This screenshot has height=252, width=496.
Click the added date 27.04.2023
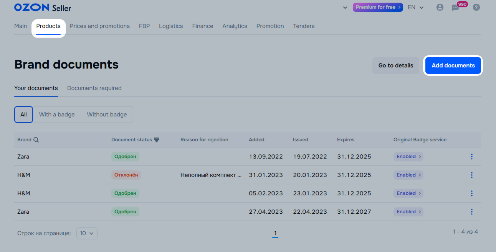tap(266, 212)
